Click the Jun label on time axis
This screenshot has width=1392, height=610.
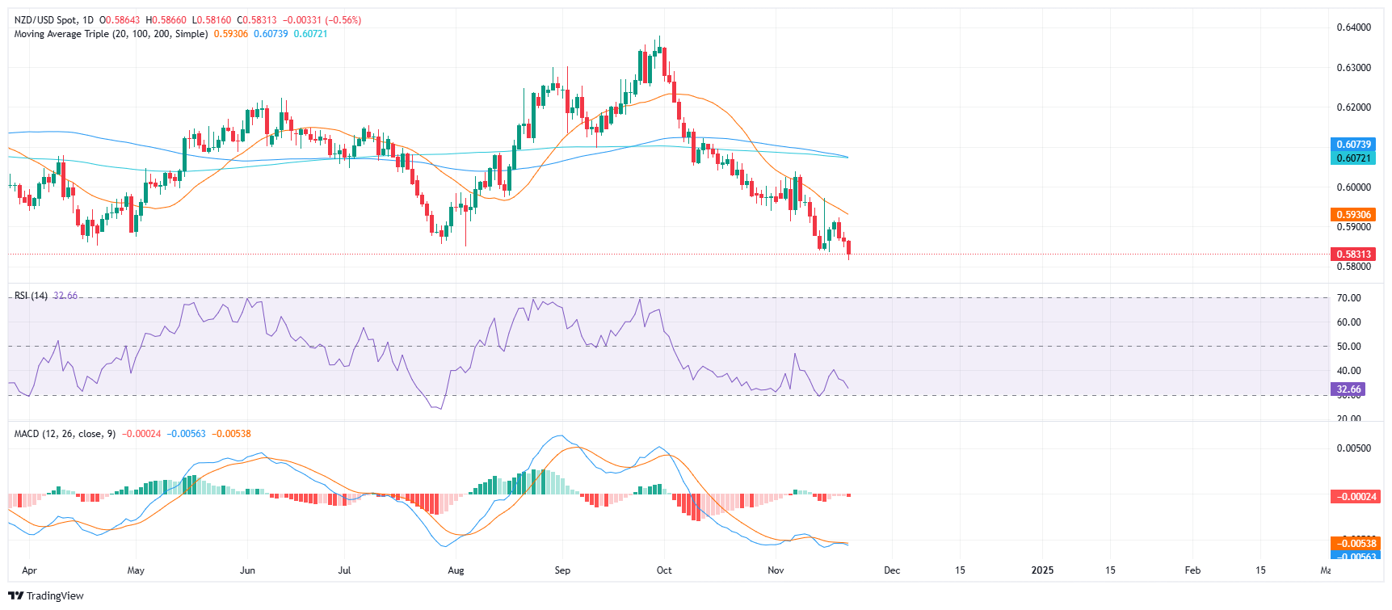[247, 570]
